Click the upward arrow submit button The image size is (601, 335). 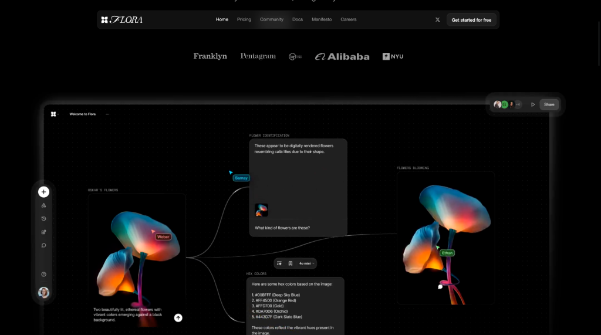point(178,318)
